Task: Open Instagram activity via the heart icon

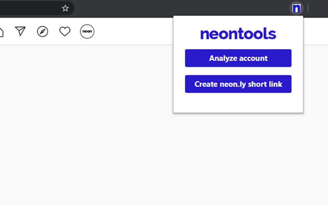Action: coord(64,31)
